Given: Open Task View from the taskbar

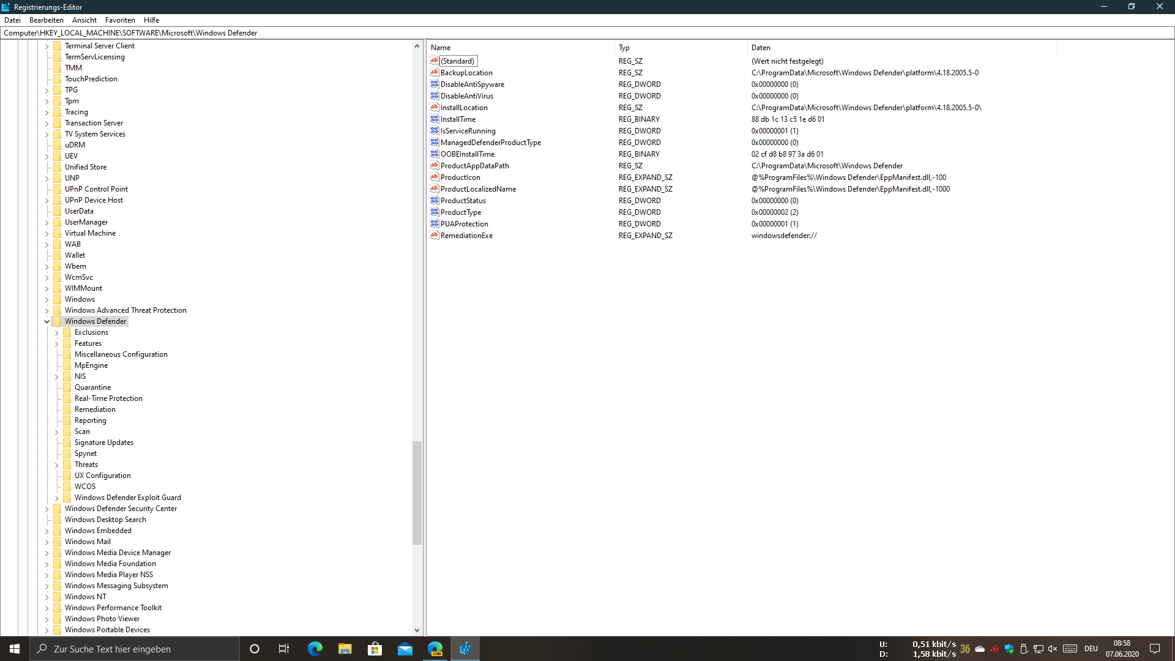Looking at the screenshot, I should 284,649.
